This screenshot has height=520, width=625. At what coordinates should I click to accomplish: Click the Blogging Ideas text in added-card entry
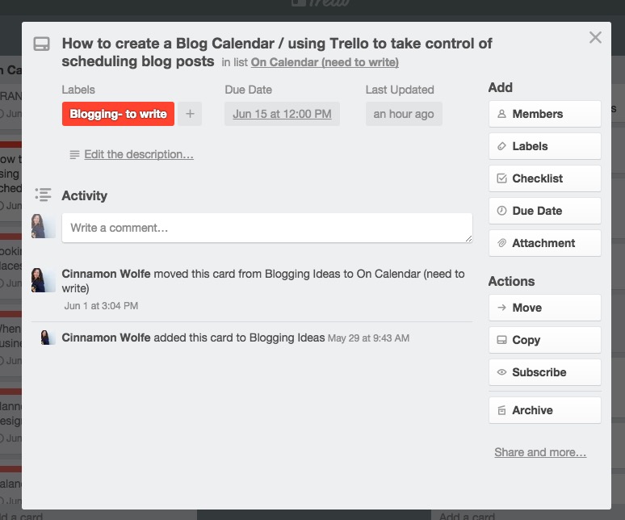pyautogui.click(x=287, y=338)
